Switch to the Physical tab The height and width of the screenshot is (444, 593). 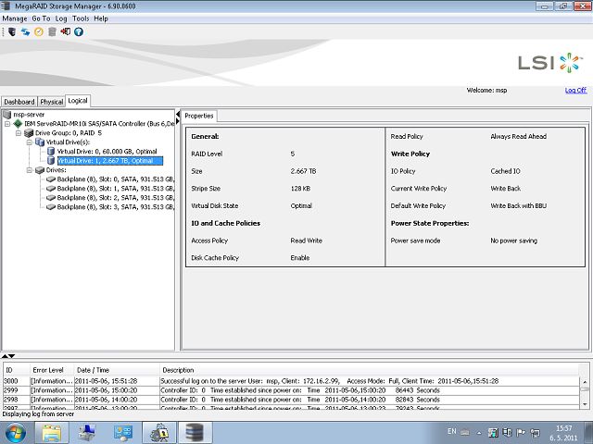pos(52,102)
